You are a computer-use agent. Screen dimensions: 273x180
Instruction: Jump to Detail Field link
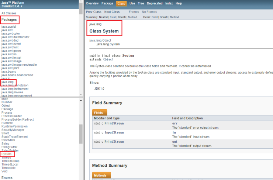(155, 17)
